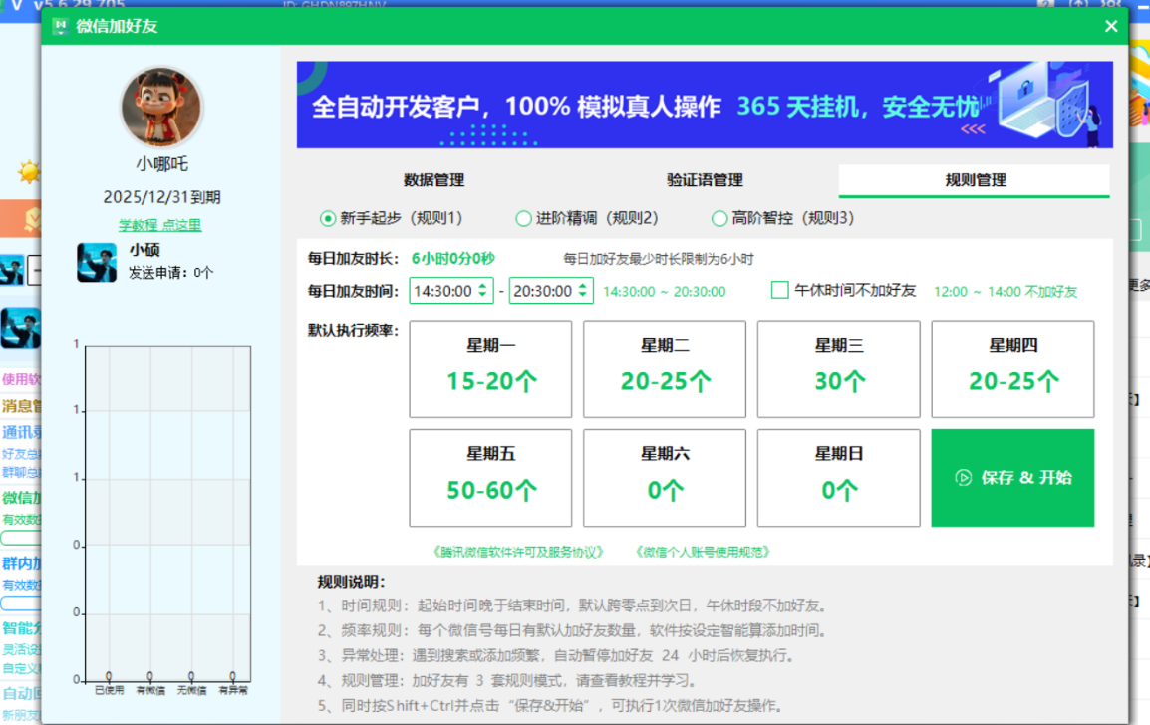This screenshot has width=1150, height=725.
Task: Click the start time field 14:30:00
Action: click(x=451, y=291)
